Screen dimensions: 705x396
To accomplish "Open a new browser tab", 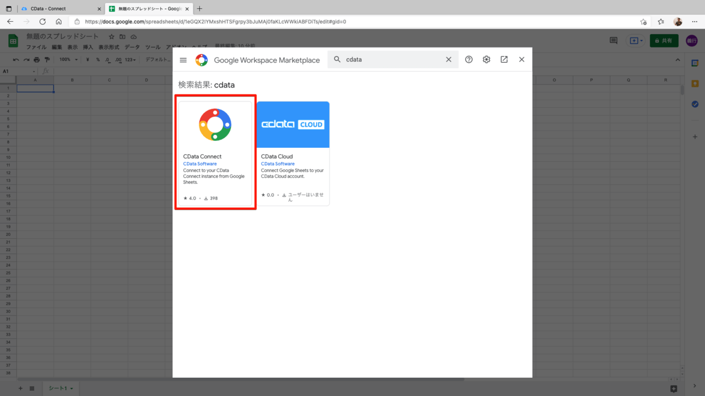I will coord(200,9).
